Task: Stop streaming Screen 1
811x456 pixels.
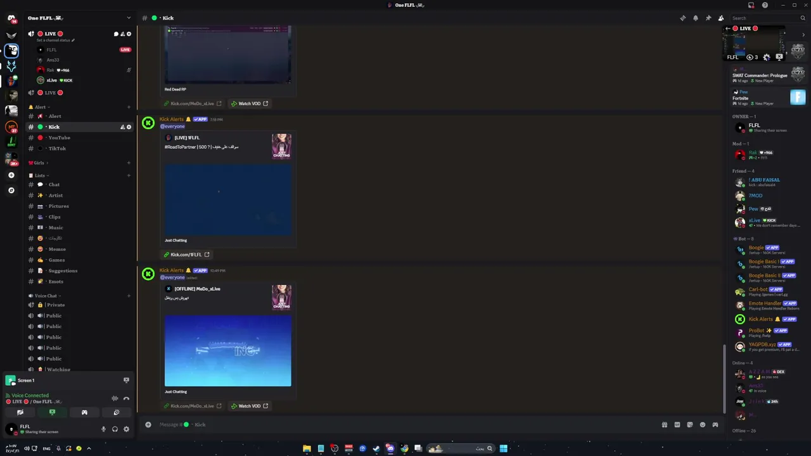Action: pos(126,380)
